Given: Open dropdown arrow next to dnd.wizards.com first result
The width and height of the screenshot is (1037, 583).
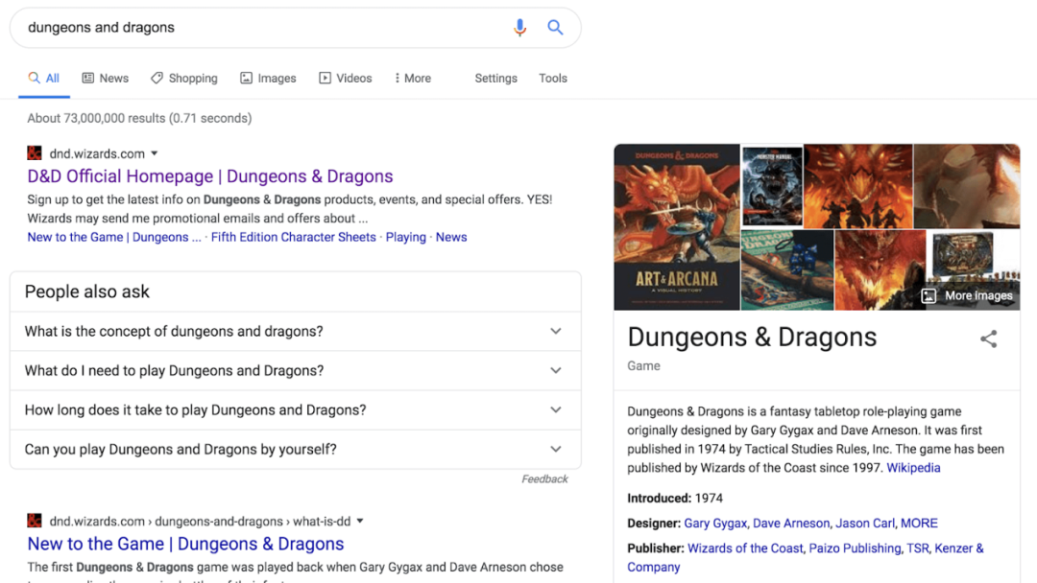Looking at the screenshot, I should pyautogui.click(x=155, y=153).
